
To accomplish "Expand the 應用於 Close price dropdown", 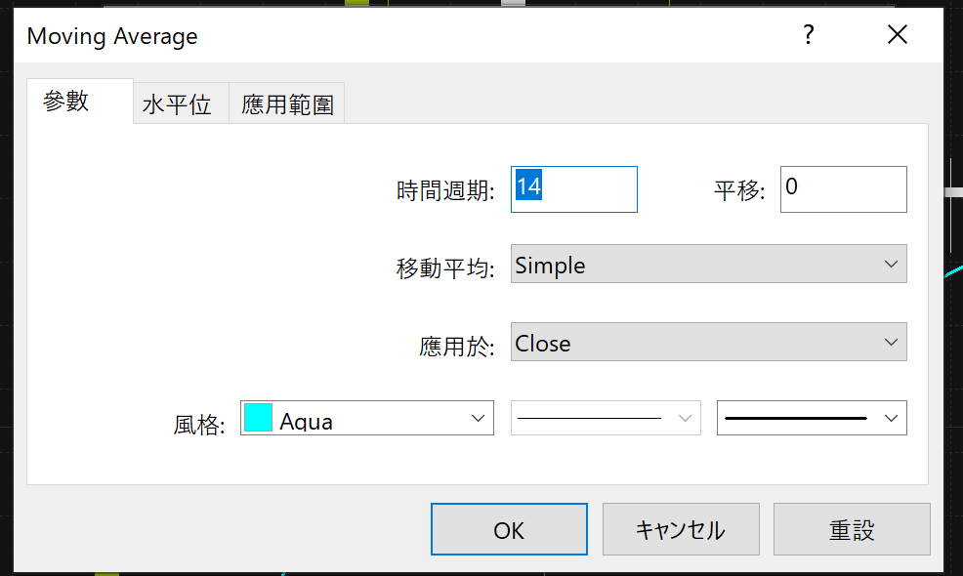I will (x=709, y=342).
